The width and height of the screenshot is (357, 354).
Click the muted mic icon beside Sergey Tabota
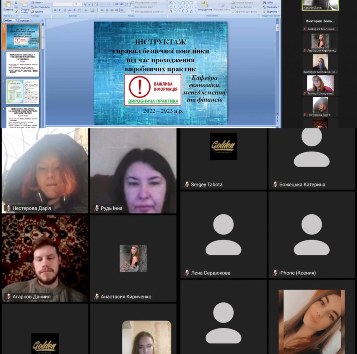click(187, 184)
